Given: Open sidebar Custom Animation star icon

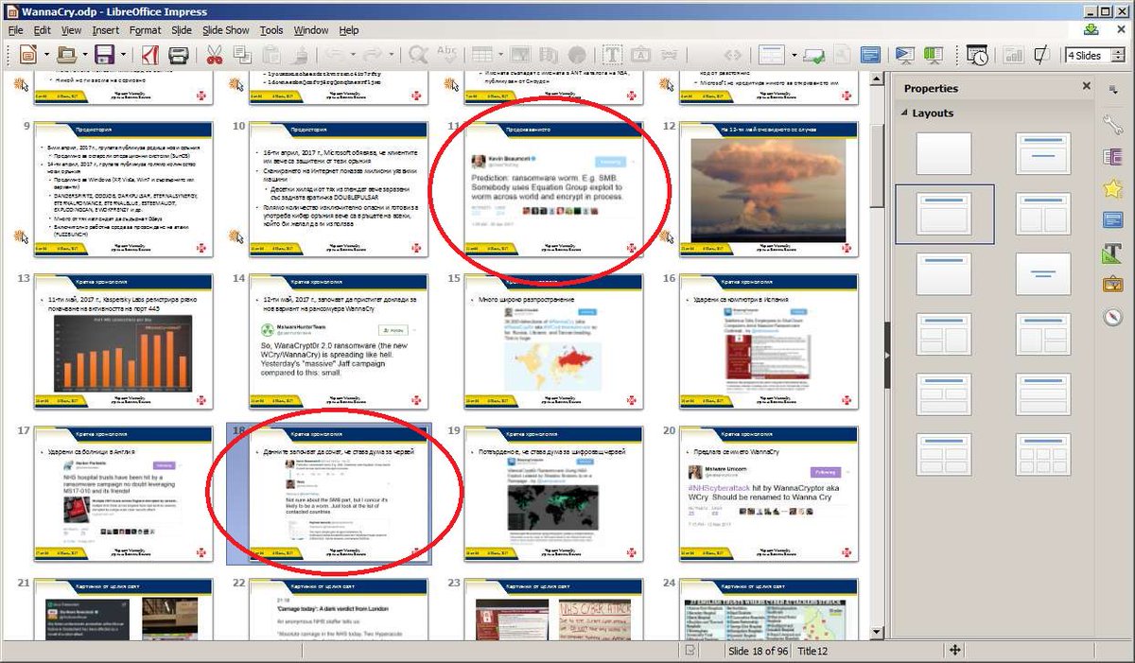Looking at the screenshot, I should [x=1112, y=188].
